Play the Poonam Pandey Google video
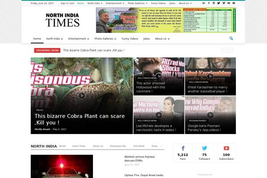The image size is (267, 178). (210, 115)
